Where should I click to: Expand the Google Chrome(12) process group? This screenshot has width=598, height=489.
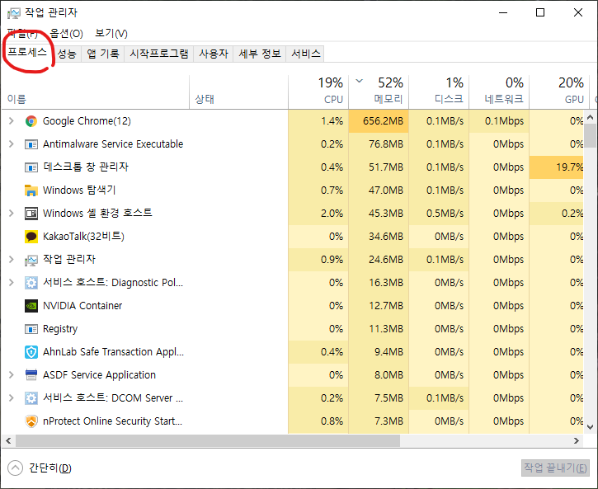(x=12, y=121)
